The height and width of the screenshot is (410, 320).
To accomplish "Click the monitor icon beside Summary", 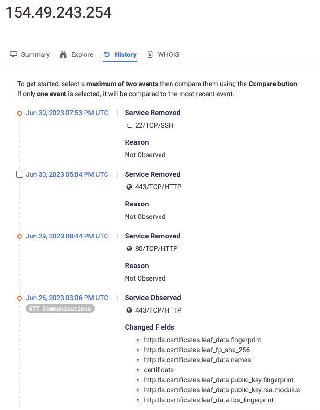I will pos(14,54).
